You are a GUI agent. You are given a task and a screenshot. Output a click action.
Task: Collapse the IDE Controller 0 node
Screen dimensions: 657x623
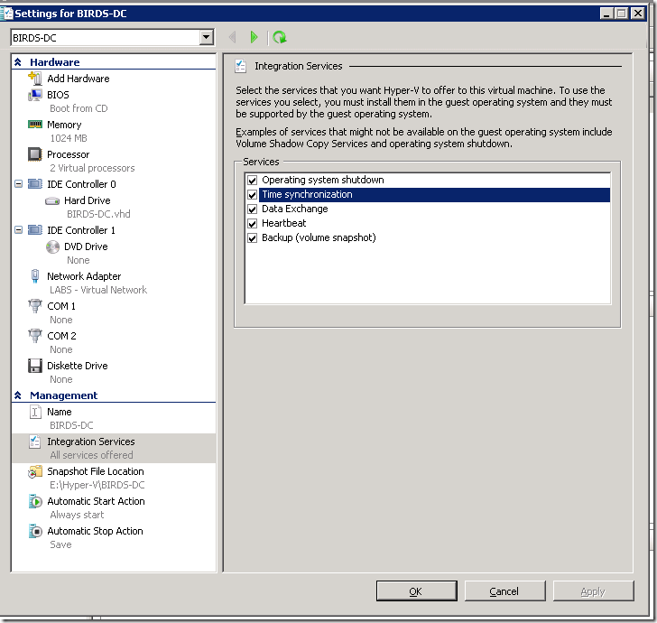pyautogui.click(x=19, y=184)
